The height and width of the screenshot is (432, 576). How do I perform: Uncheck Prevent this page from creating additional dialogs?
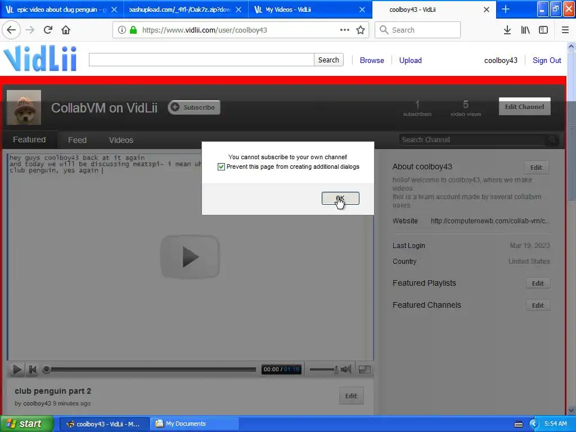tap(221, 166)
